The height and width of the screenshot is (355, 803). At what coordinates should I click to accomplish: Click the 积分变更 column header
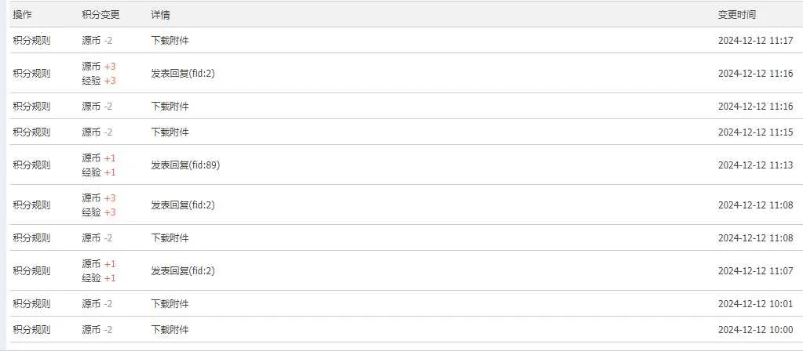[x=100, y=15]
